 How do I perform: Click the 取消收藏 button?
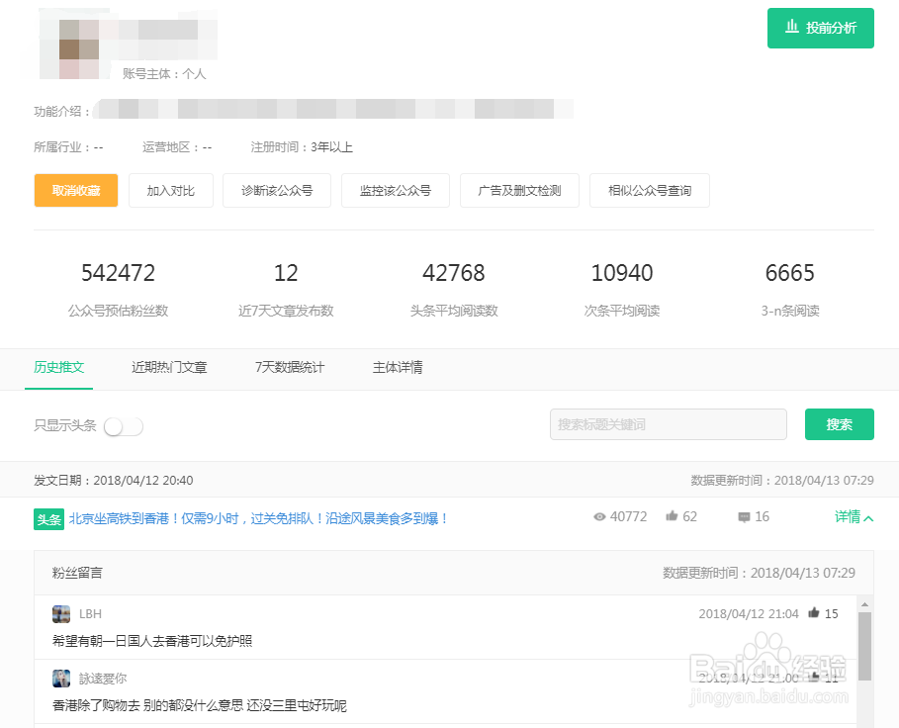(75, 190)
